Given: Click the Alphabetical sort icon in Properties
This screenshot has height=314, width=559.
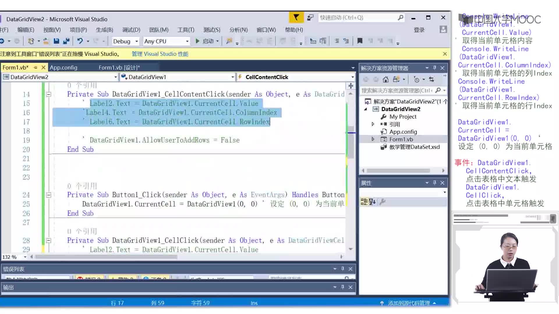Looking at the screenshot, I should click(x=372, y=201).
